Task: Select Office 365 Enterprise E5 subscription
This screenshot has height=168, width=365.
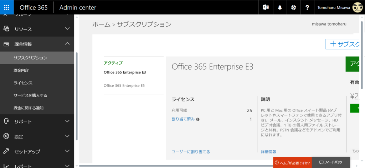Action: pos(124,86)
